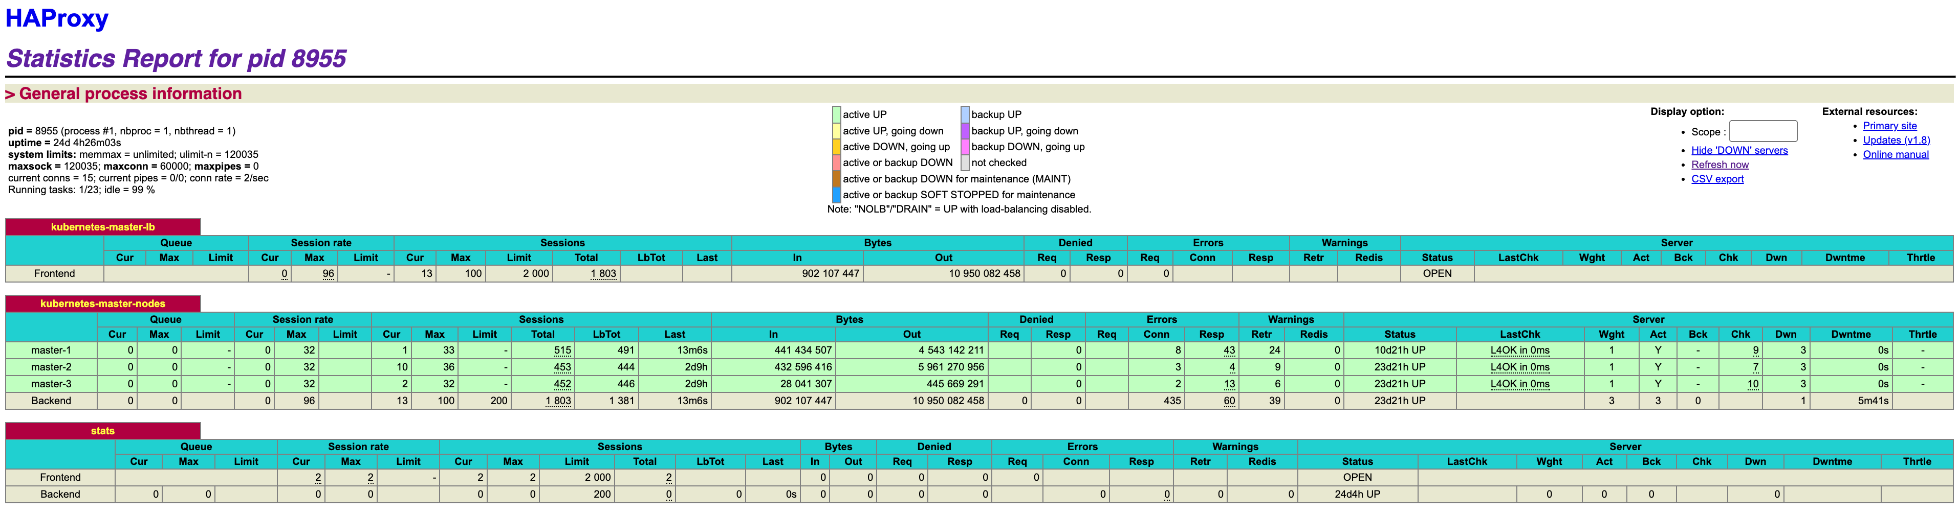Click the kubernetes-master-nodes section title

[x=103, y=303]
